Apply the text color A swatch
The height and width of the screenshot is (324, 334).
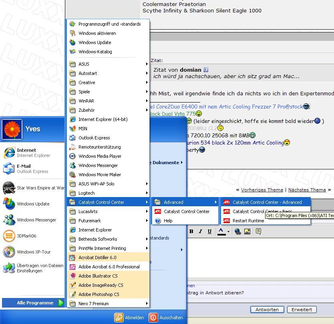221,231
